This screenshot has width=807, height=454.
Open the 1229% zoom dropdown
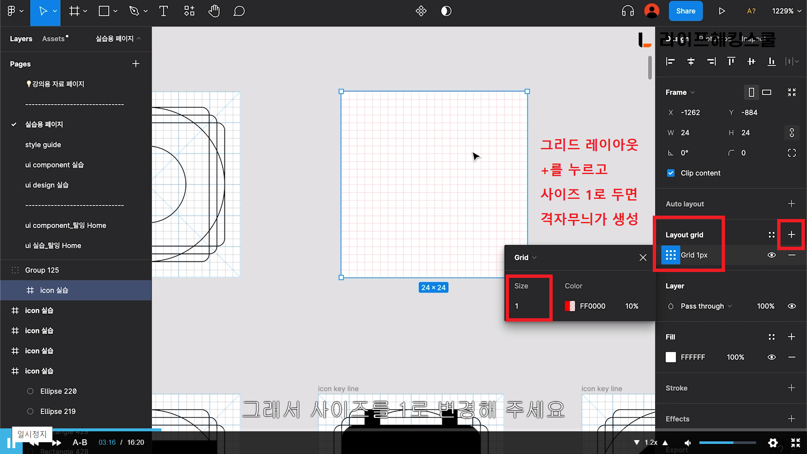pyautogui.click(x=786, y=11)
